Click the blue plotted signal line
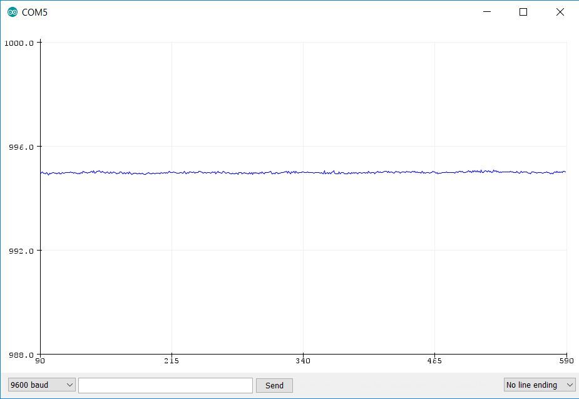 303,172
